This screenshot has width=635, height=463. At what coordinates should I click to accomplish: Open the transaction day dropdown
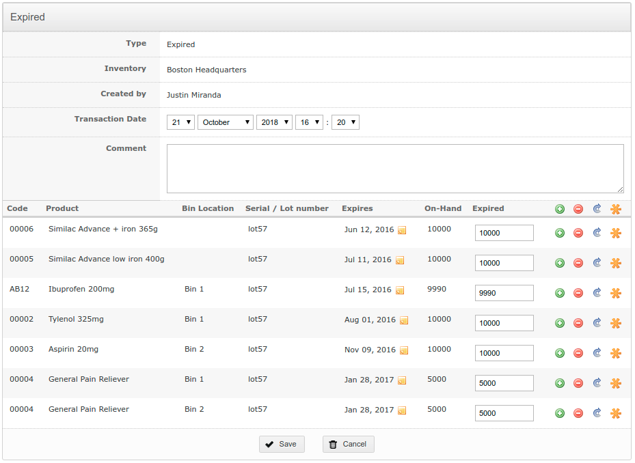click(x=180, y=122)
